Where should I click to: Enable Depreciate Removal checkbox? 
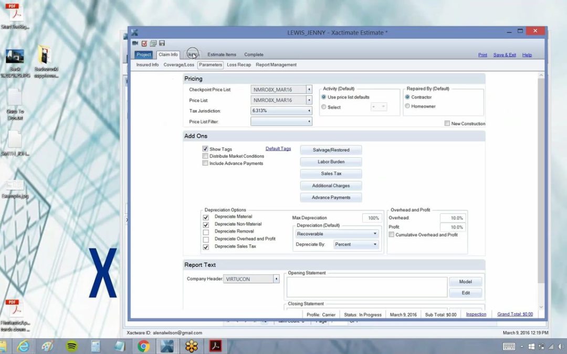206,232
